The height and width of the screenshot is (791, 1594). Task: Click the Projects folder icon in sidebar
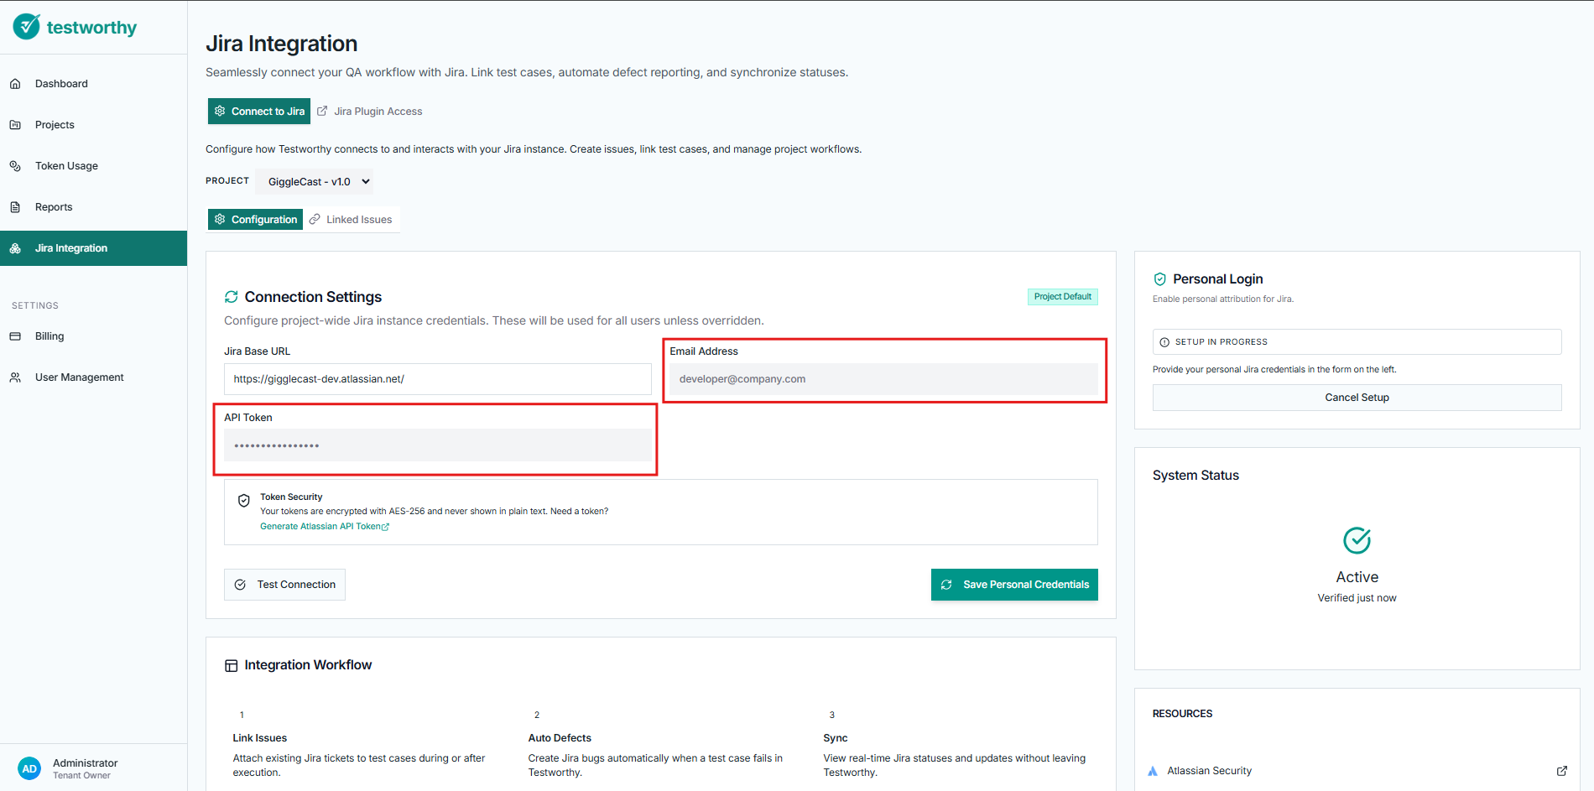click(x=15, y=125)
